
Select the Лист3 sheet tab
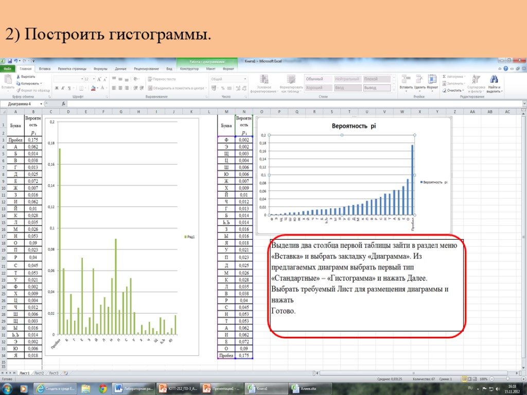[54, 373]
